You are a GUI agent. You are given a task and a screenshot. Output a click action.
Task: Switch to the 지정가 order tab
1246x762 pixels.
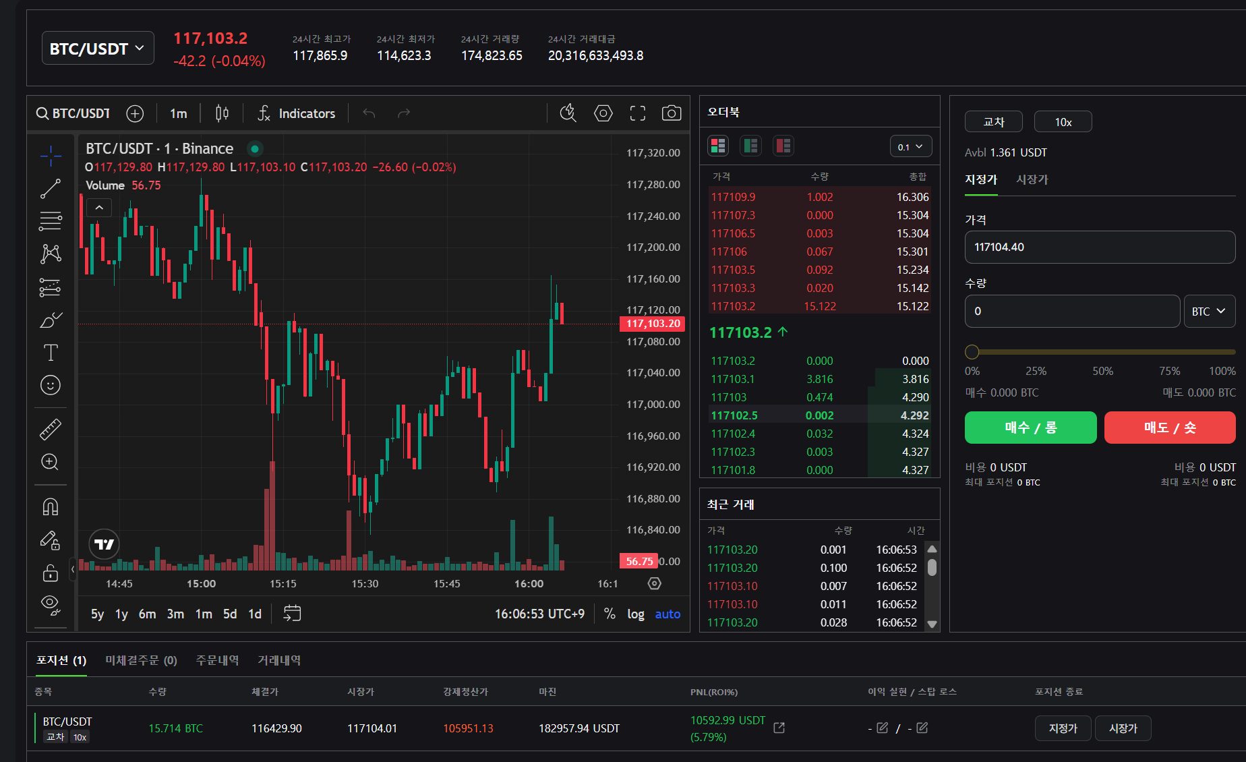[x=981, y=179]
